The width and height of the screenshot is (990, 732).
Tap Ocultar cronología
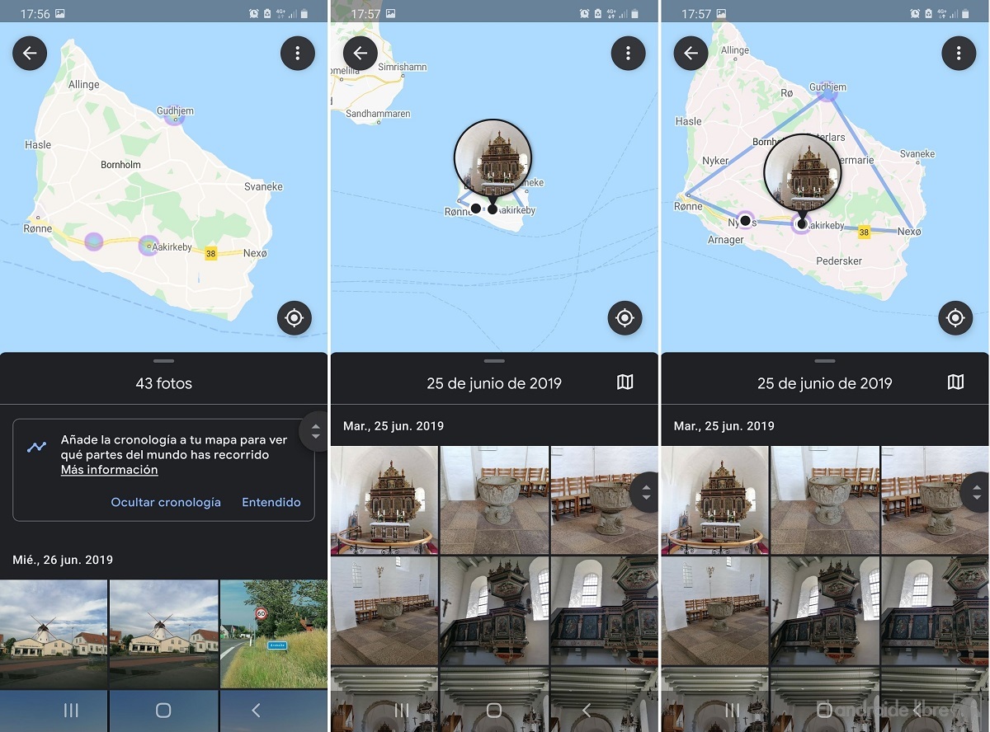pos(166,502)
